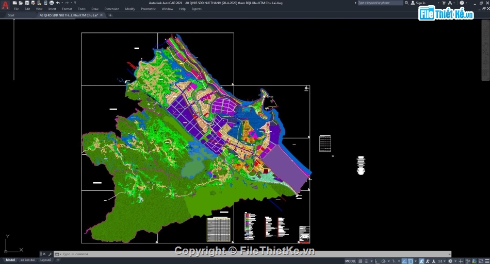Open the File menu
This screenshot has width=490, height=264.
click(17, 9)
